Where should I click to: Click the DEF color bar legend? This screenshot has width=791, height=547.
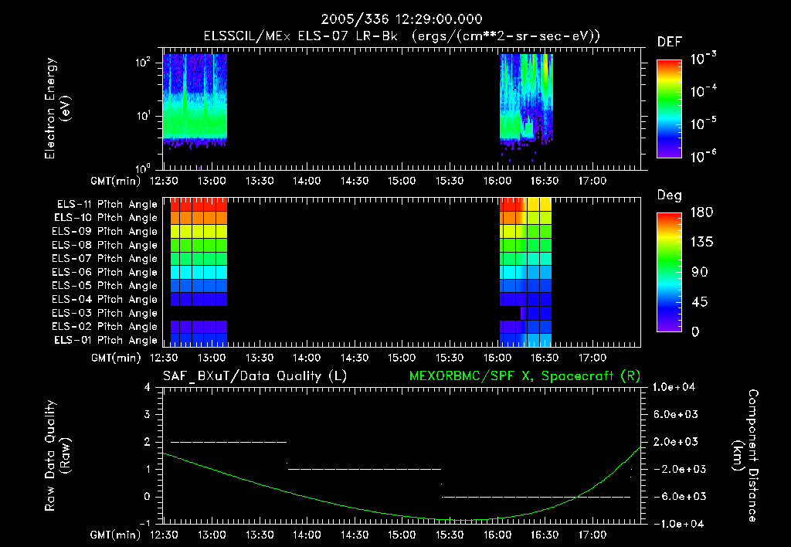coord(669,108)
